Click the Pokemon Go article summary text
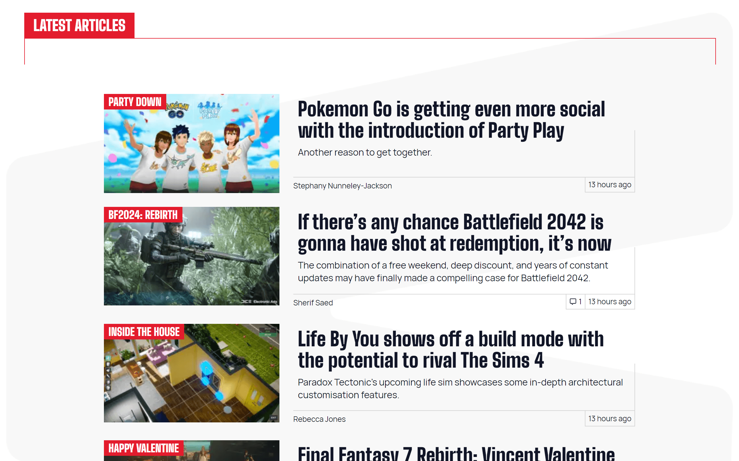739x461 pixels. click(365, 152)
